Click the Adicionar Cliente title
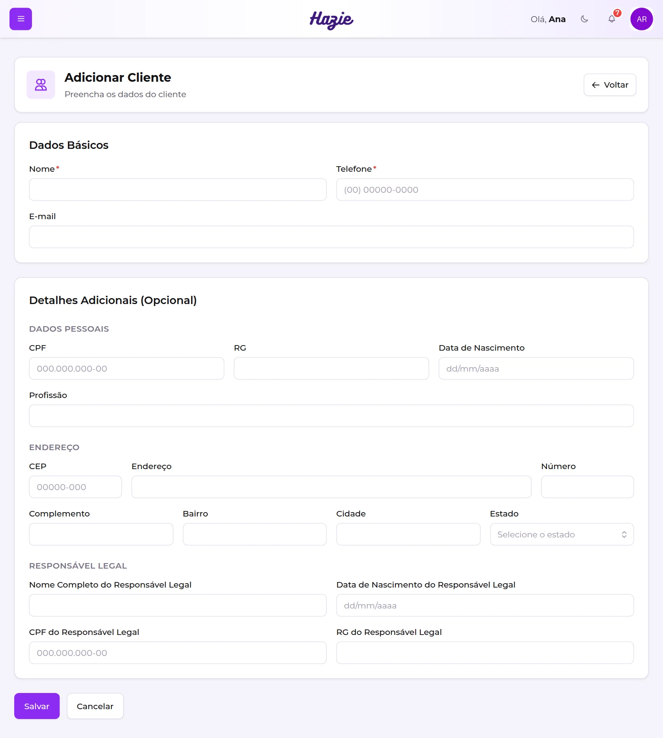Screen dimensions: 663x738 [x=118, y=77]
